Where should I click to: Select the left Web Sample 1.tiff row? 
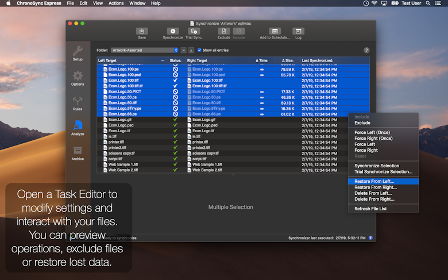123,164
